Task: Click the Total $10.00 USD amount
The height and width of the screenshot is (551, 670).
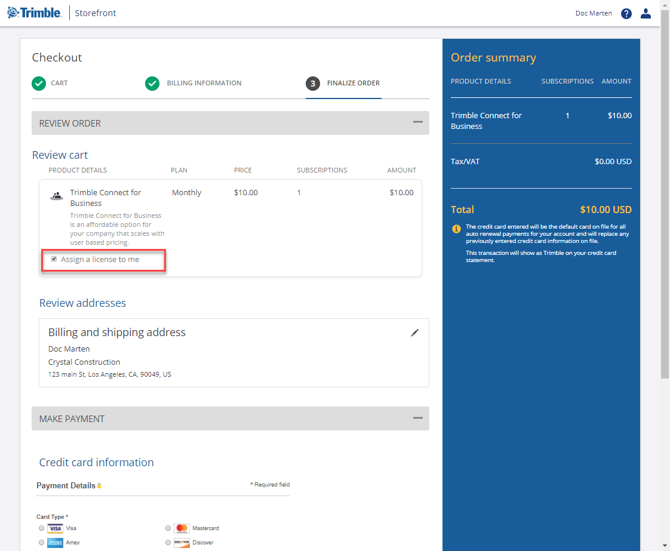Action: point(606,210)
